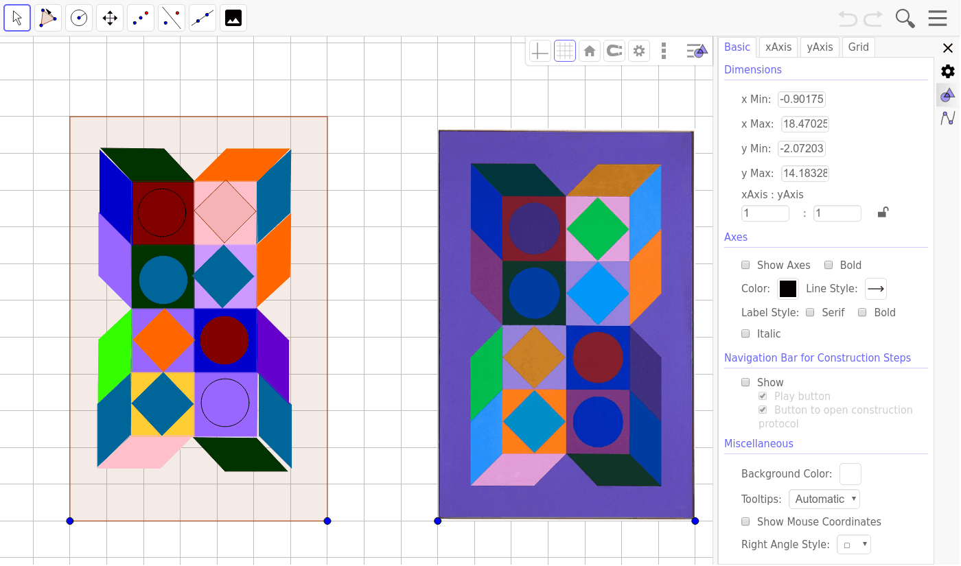
Task: Click the y Max input field
Action: pyautogui.click(x=804, y=174)
